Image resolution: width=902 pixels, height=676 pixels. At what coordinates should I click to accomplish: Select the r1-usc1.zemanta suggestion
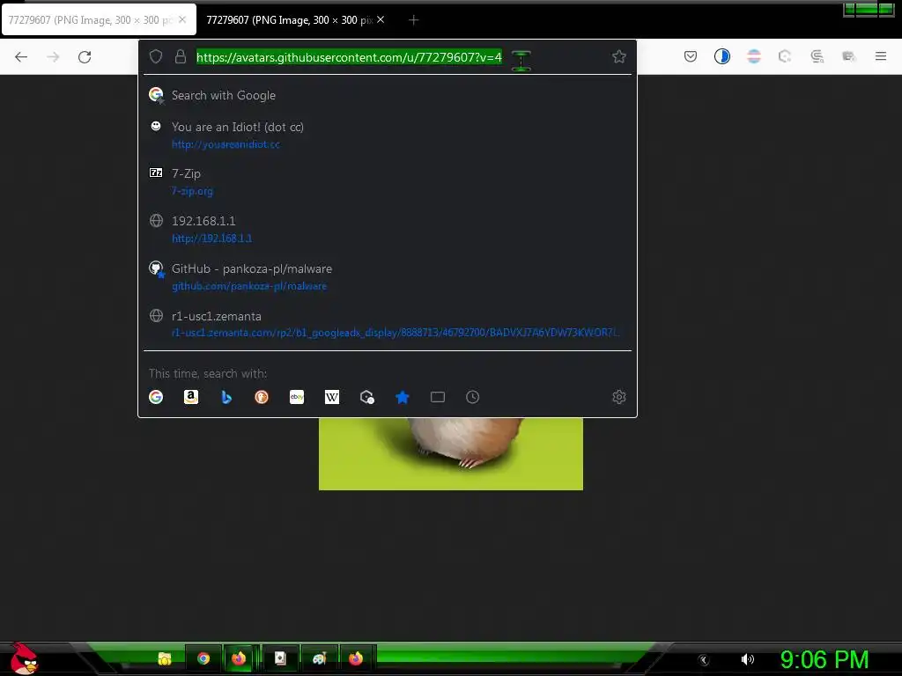click(x=388, y=324)
